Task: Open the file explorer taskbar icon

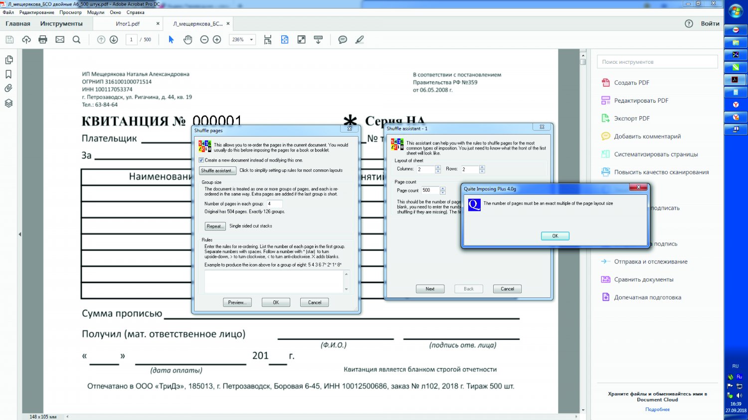Action: click(736, 42)
